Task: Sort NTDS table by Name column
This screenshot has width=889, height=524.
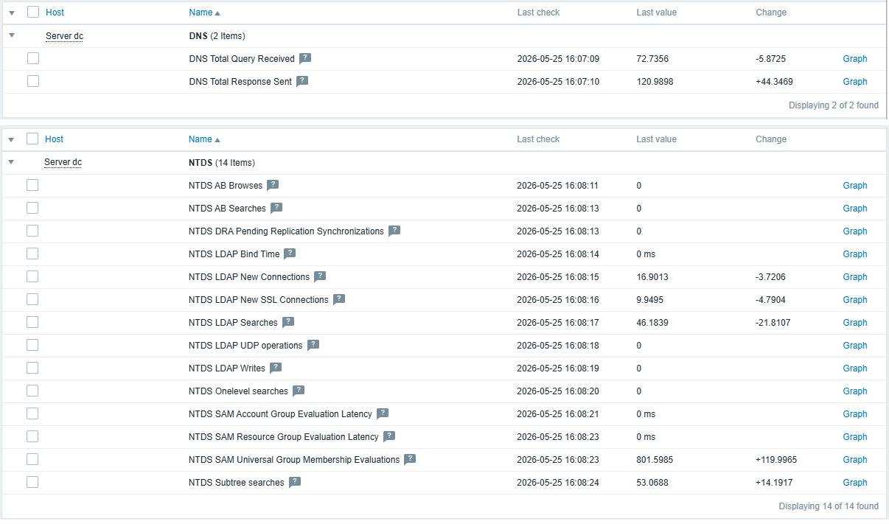Action: coord(204,139)
